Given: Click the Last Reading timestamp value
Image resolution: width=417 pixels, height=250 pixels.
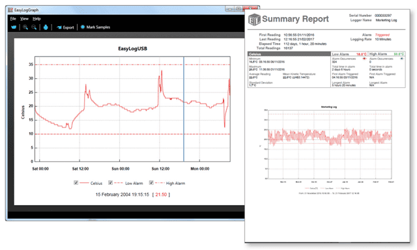Looking at the screenshot, I should click(299, 39).
